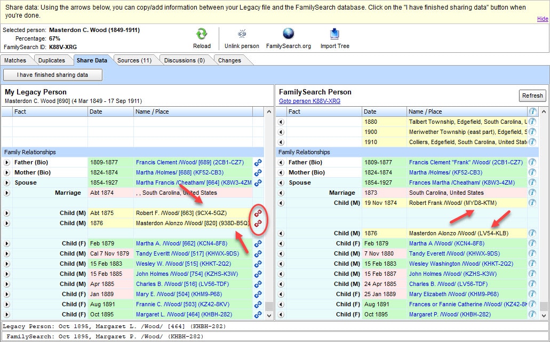The width and height of the screenshot is (550, 342).
Task: Switch to the Changes tab
Action: click(230, 60)
